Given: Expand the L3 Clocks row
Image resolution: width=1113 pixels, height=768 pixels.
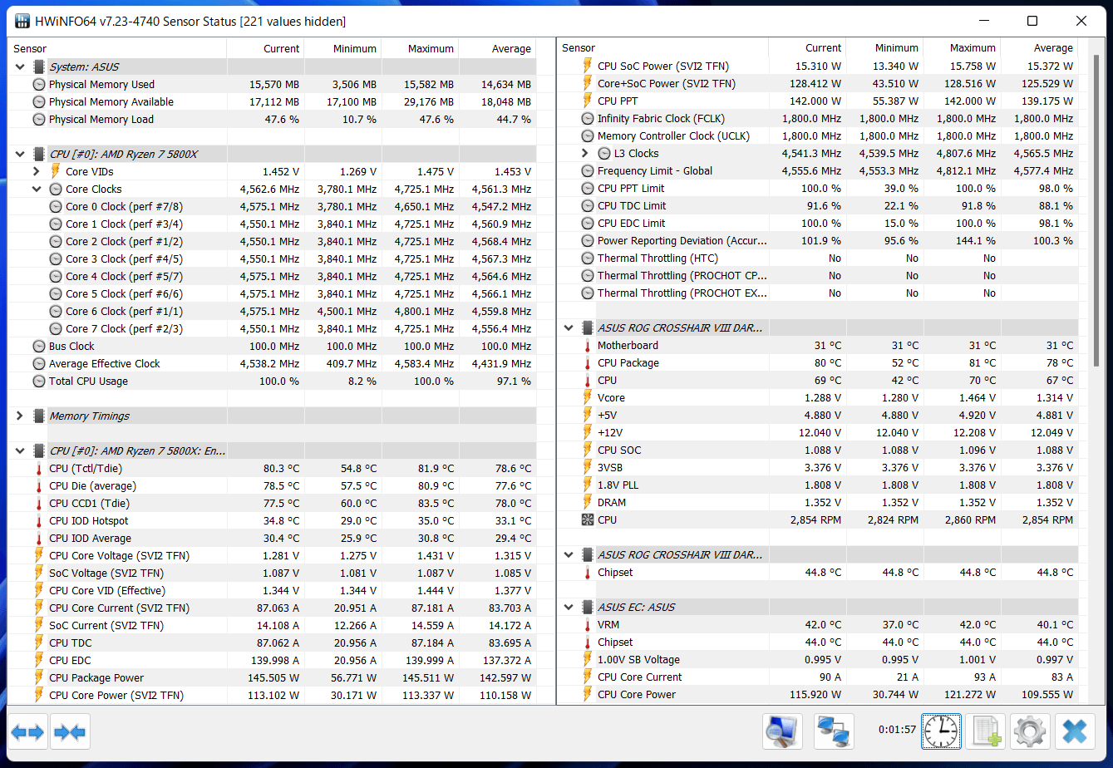Looking at the screenshot, I should point(586,154).
